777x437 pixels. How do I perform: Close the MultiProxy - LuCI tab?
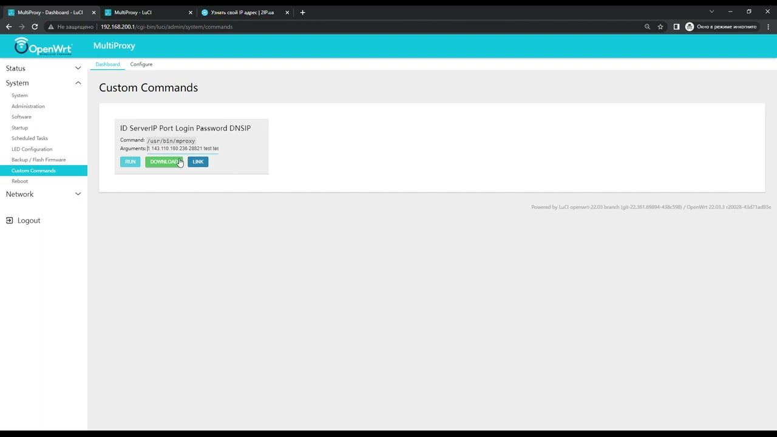coord(190,12)
